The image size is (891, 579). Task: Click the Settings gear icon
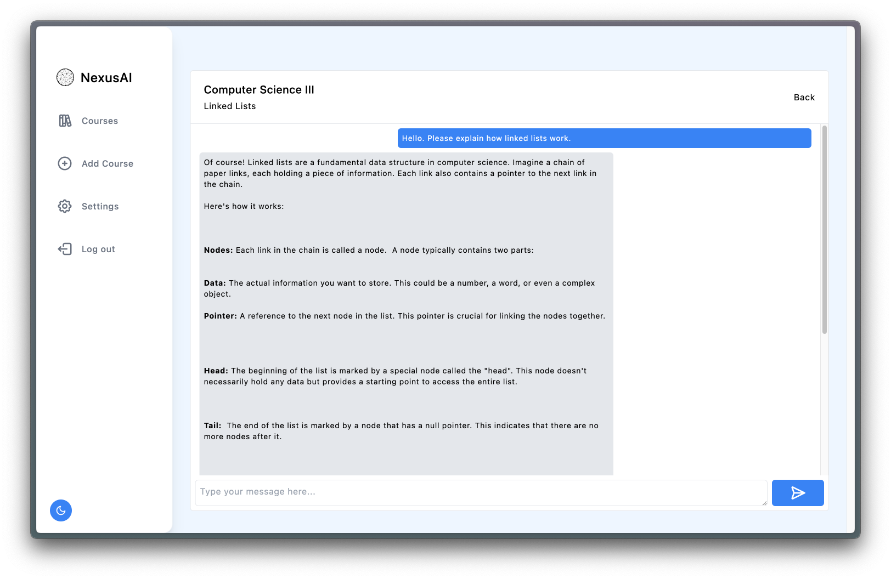click(65, 206)
